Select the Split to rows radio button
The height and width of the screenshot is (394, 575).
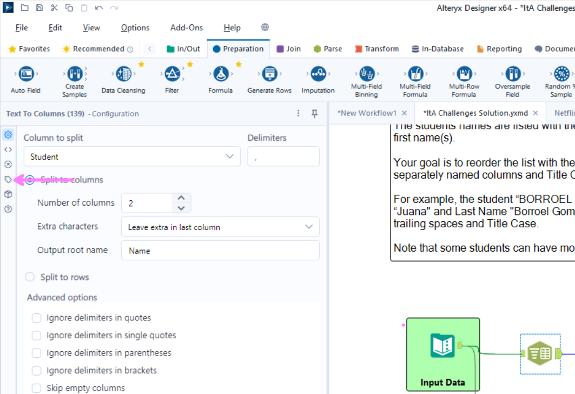point(30,277)
